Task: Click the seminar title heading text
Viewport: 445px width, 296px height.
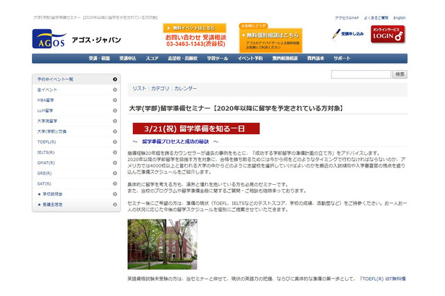Action: (236, 108)
